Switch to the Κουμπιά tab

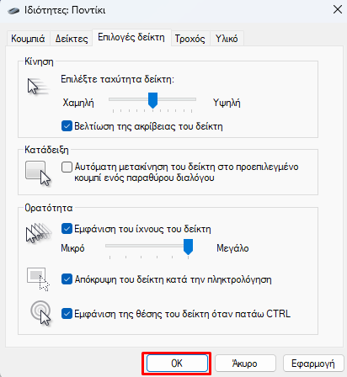point(28,39)
